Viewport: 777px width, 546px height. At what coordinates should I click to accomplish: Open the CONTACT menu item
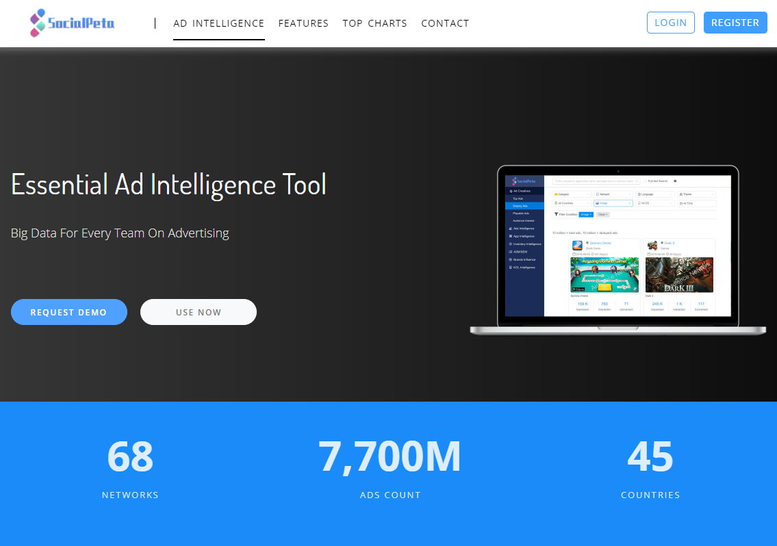tap(445, 23)
